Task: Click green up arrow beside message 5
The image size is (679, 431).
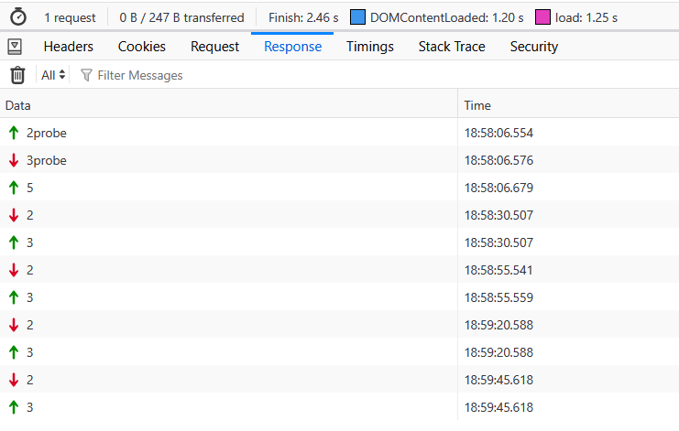Action: (x=14, y=188)
